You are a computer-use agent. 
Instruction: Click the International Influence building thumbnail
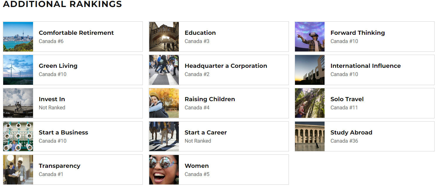[310, 70]
